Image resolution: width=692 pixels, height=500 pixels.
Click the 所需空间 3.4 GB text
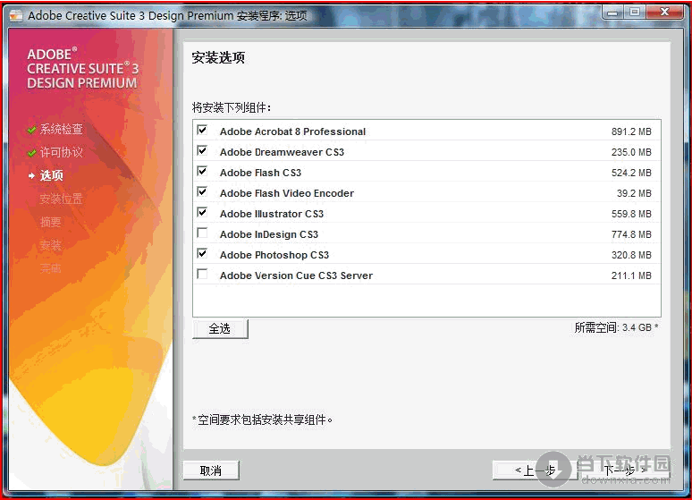616,327
